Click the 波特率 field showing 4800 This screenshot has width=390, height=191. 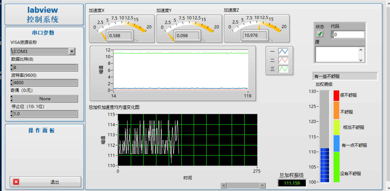click(45, 83)
